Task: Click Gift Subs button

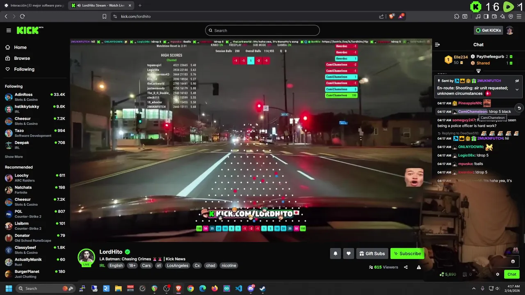Action: (x=372, y=254)
